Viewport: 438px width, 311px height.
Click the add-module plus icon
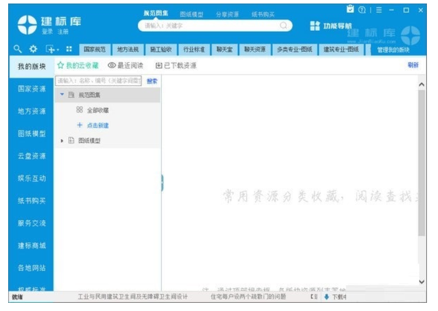tap(50, 50)
